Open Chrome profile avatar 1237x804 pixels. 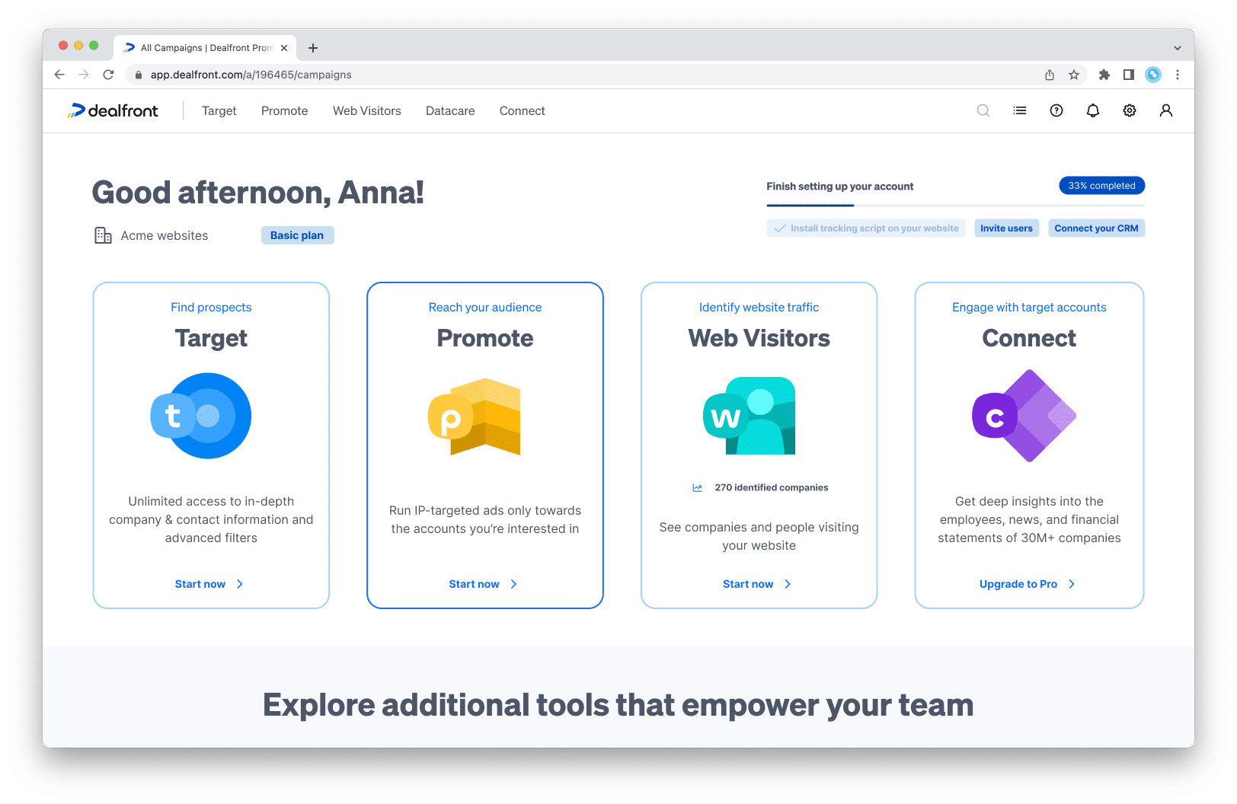1153,75
